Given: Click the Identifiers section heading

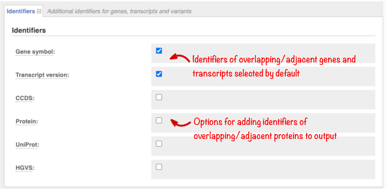Looking at the screenshot, I should [29, 31].
